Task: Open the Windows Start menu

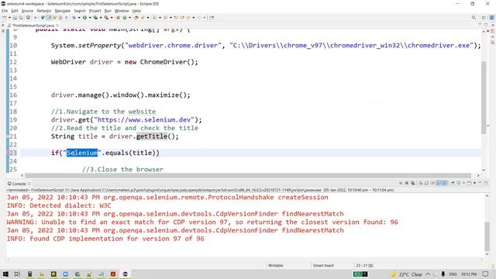Action: click(x=5, y=274)
